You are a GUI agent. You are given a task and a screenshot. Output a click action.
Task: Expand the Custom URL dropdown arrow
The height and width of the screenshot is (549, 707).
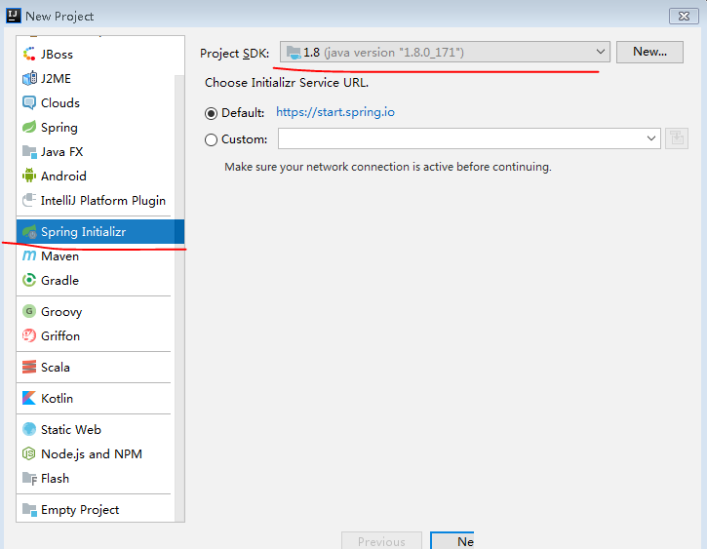pyautogui.click(x=651, y=139)
